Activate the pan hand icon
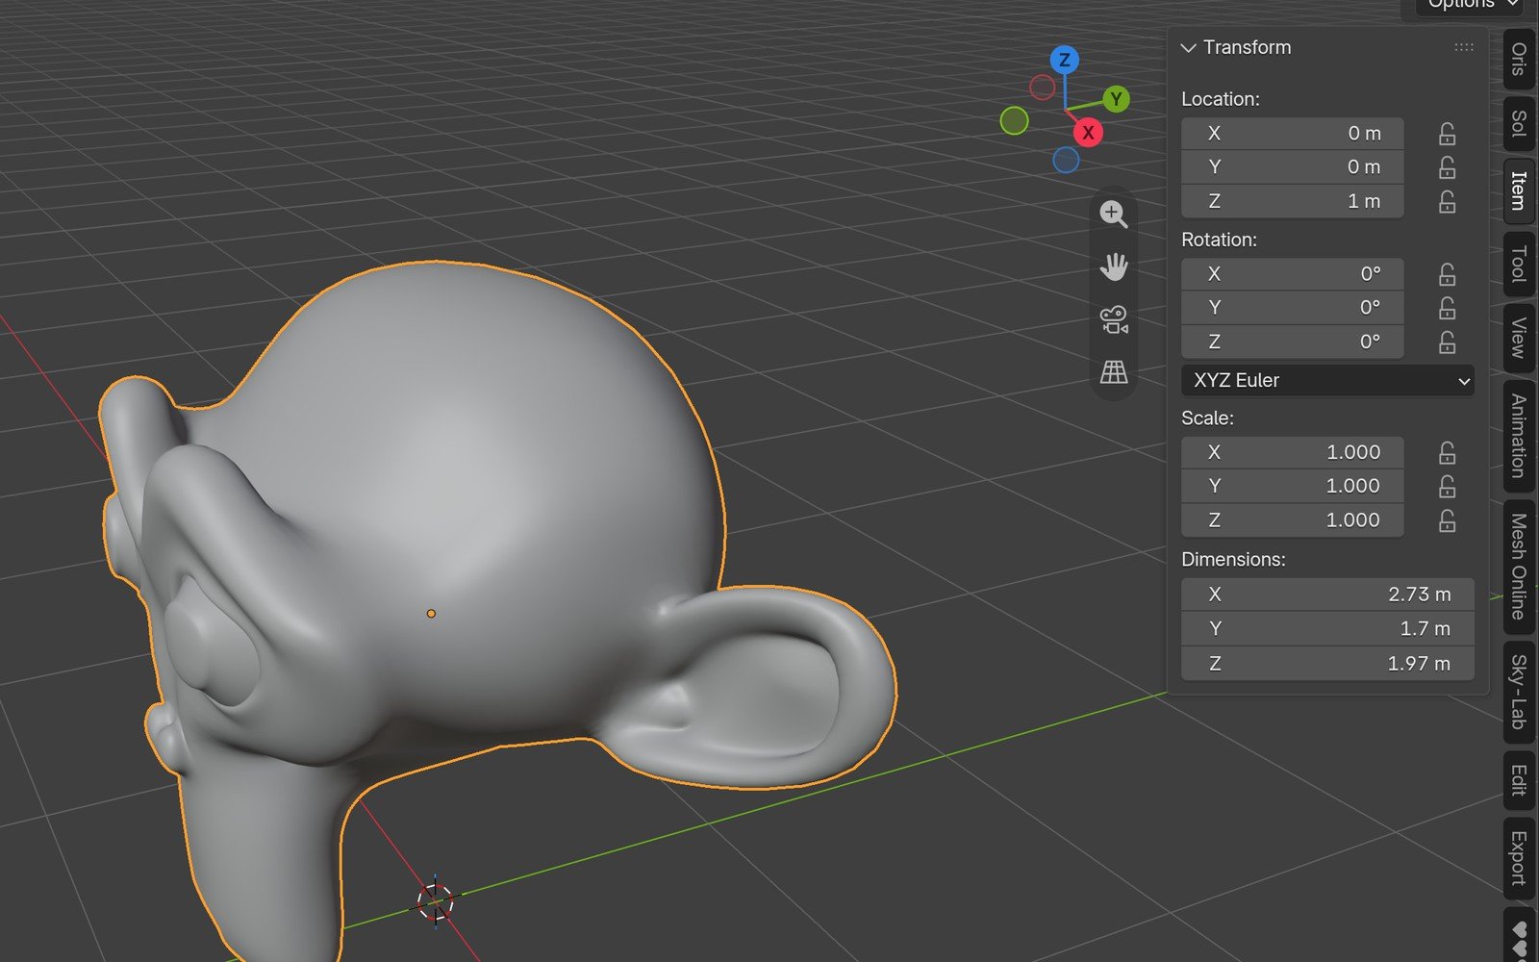Viewport: 1539px width, 962px height. click(x=1114, y=266)
